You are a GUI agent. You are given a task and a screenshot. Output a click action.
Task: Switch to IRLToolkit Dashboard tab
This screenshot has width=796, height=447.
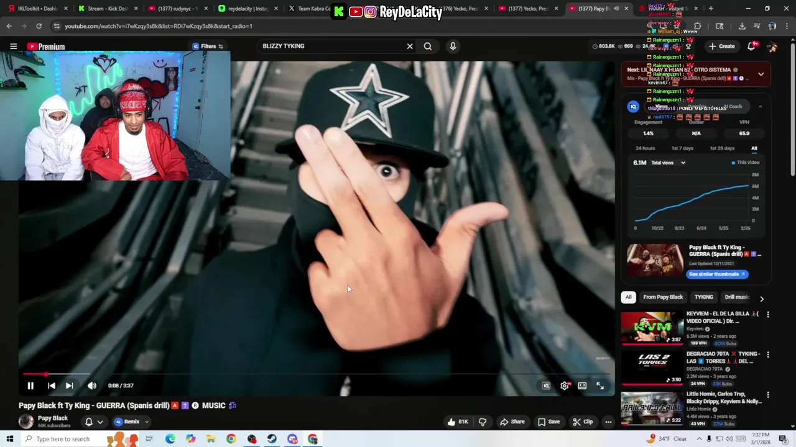click(37, 9)
